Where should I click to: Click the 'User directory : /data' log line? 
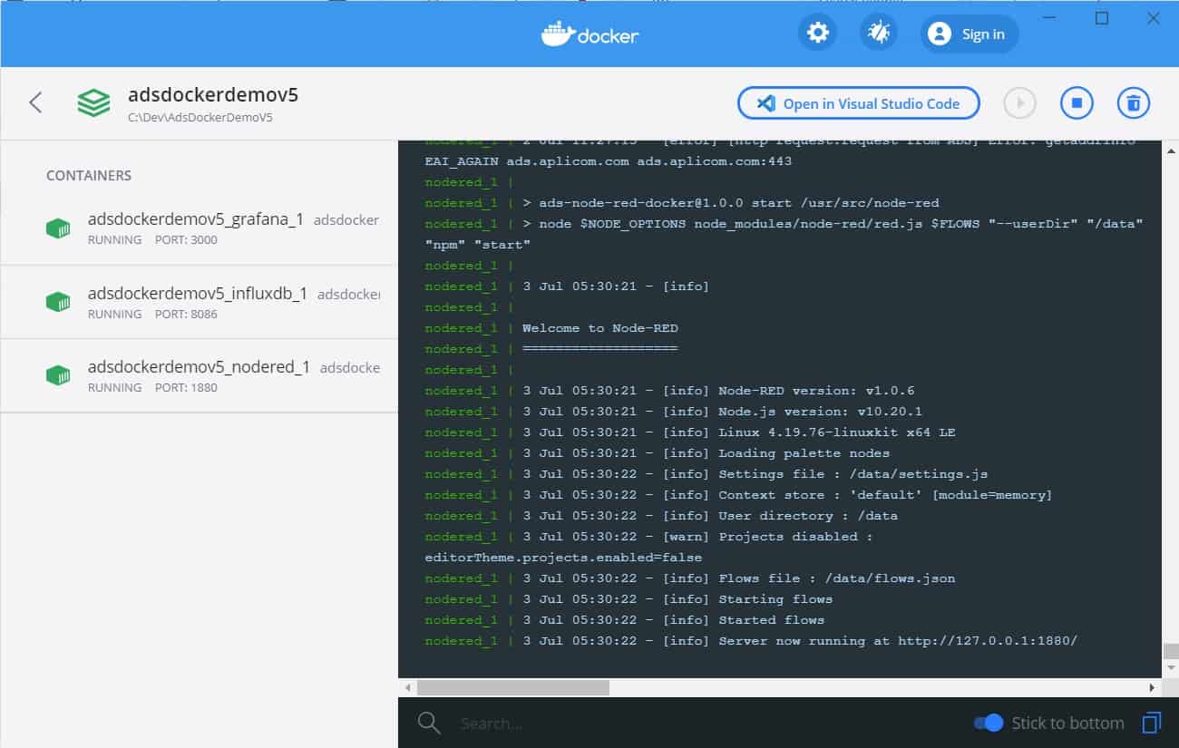[661, 516]
